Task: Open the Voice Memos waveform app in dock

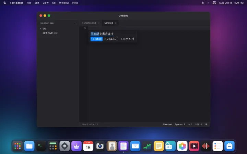Action: (x=206, y=146)
